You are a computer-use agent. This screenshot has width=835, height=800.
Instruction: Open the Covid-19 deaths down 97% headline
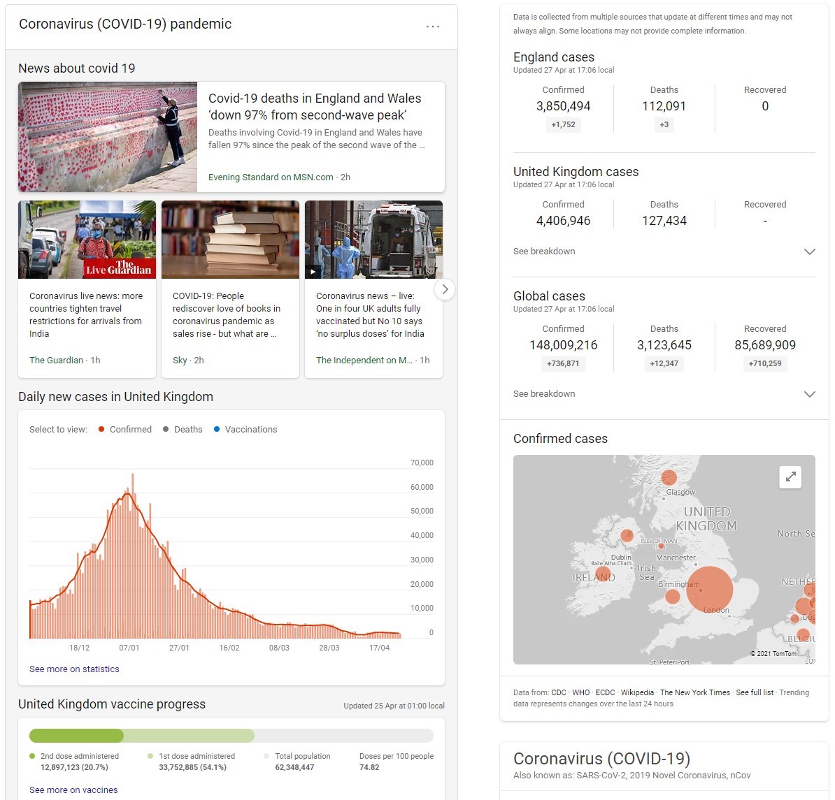click(315, 107)
